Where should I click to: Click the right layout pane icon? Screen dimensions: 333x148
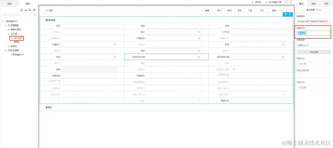click(290, 2)
